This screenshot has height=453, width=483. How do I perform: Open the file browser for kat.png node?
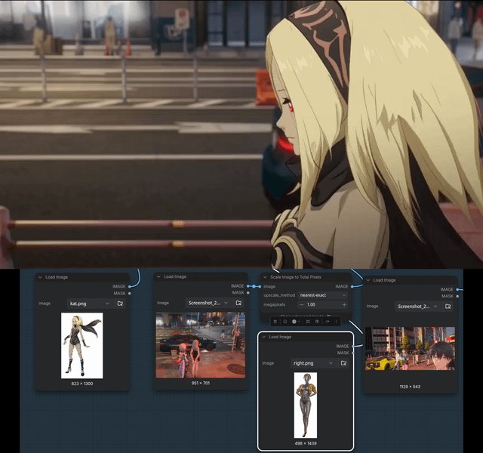click(120, 304)
